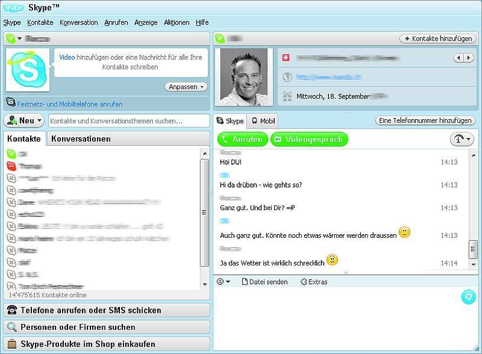
Task: Click the landline phone icon
Action: coord(11,101)
